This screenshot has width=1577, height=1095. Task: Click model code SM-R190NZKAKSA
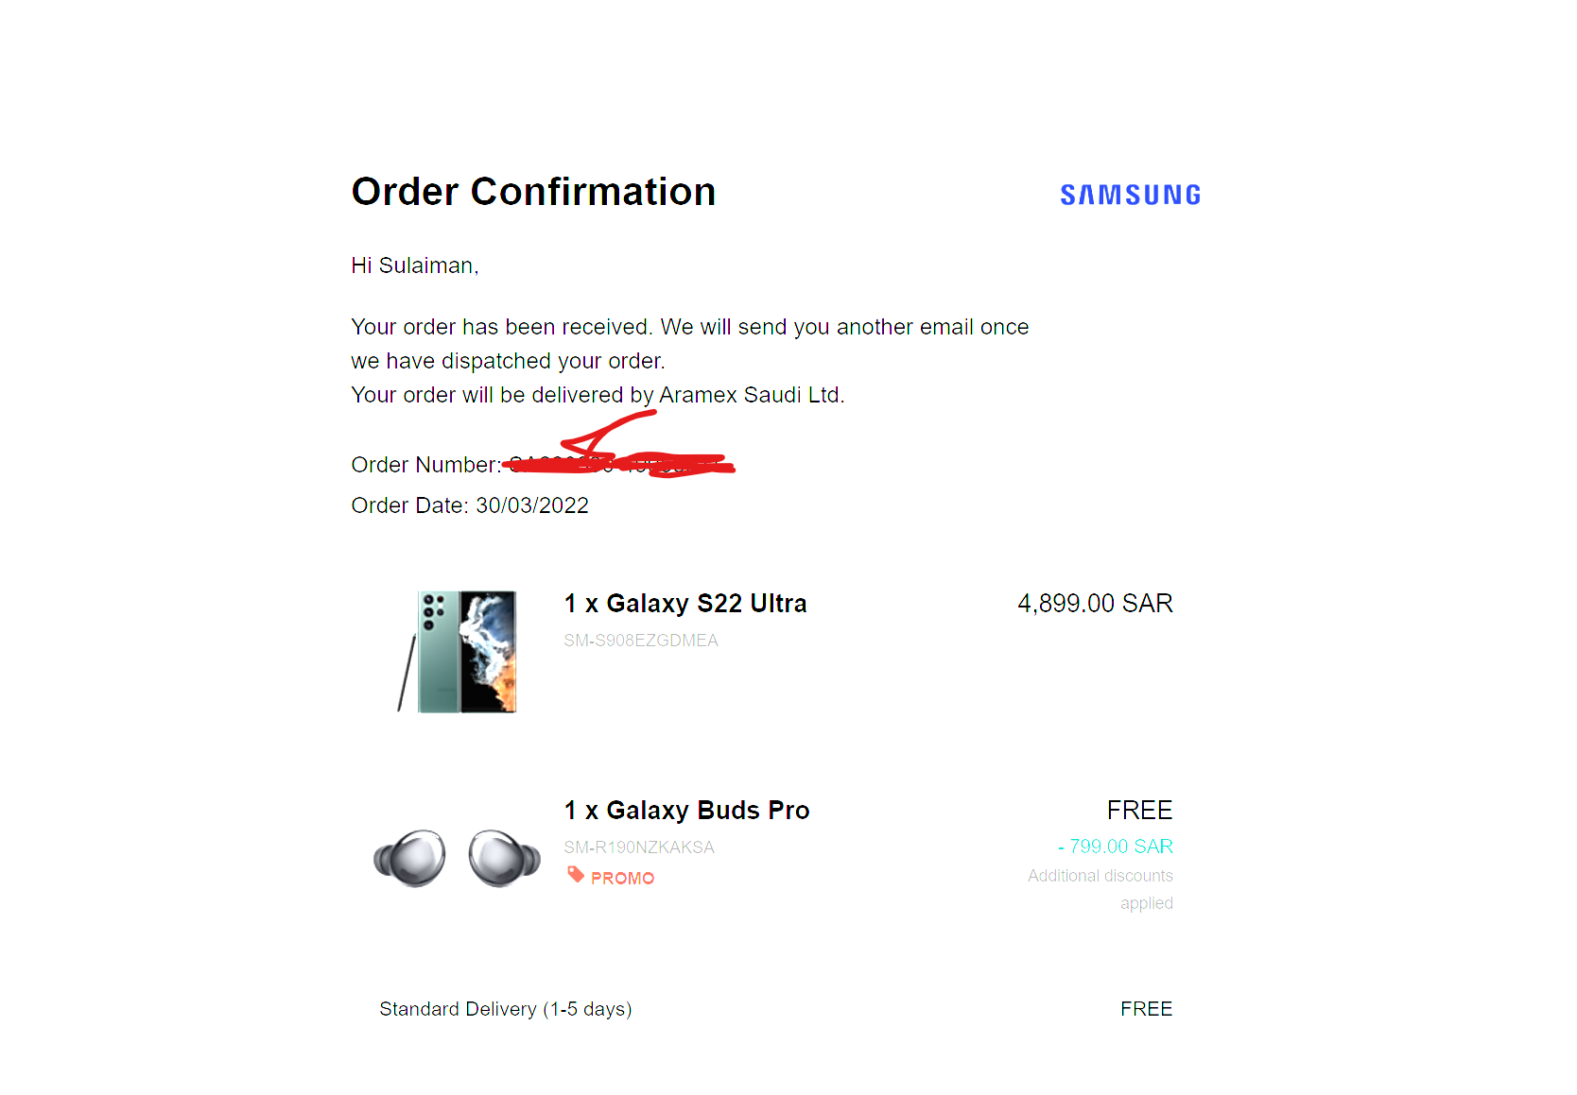pyautogui.click(x=639, y=847)
